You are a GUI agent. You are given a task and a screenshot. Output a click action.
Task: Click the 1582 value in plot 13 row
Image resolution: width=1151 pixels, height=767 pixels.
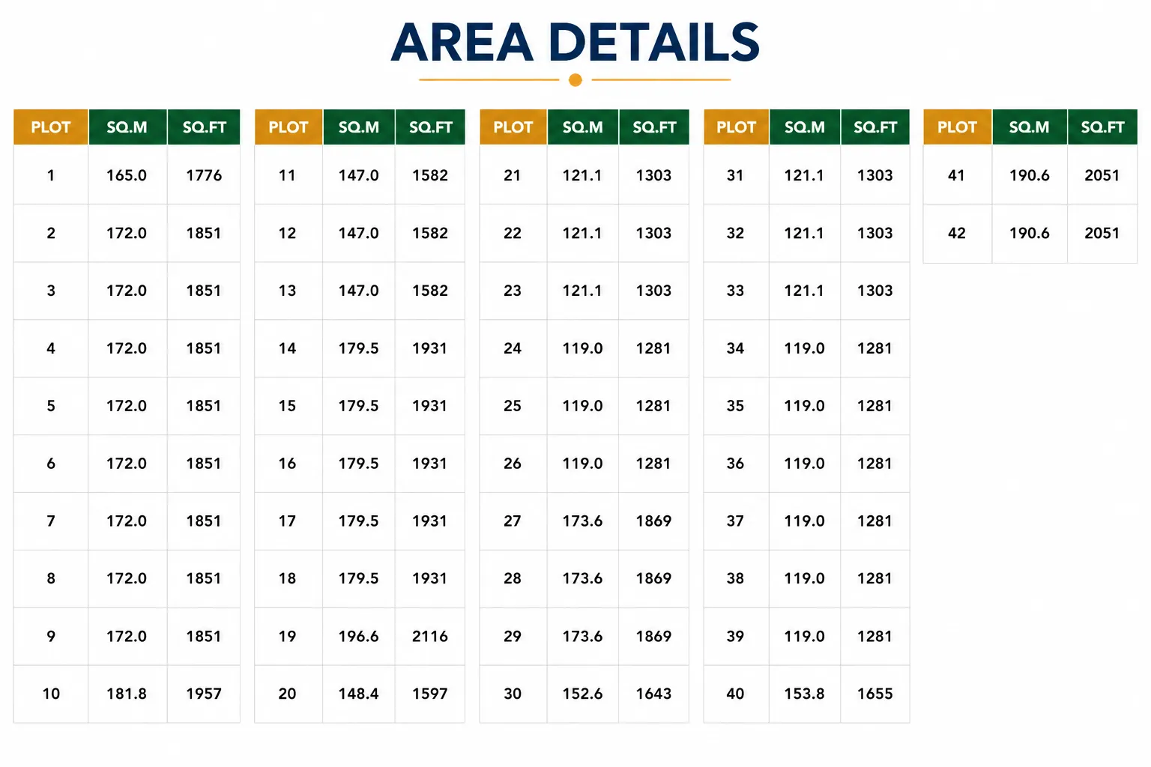coord(430,291)
